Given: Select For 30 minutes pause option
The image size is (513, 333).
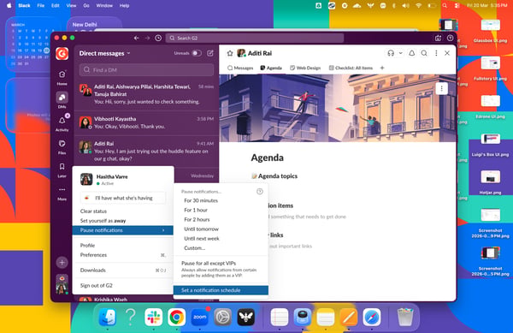Looking at the screenshot, I should click(201, 200).
